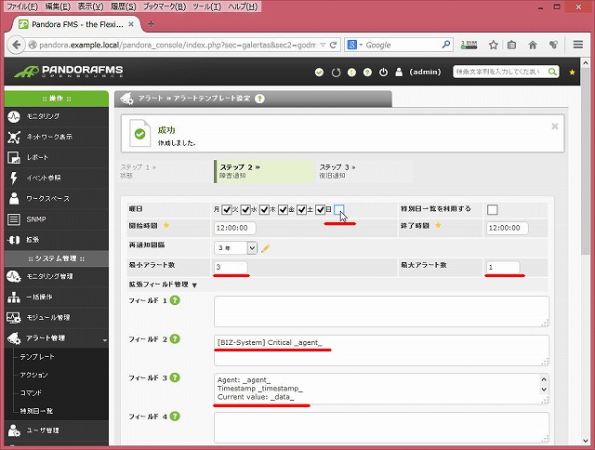Open a new browser tab
Screen dimensions: 595x450
point(151,24)
